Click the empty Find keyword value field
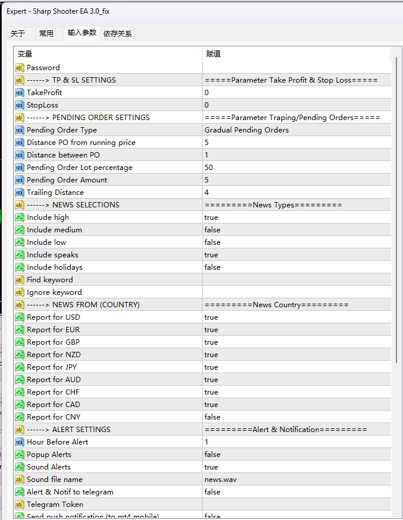Screen dimensions: 403x520 tap(297, 280)
